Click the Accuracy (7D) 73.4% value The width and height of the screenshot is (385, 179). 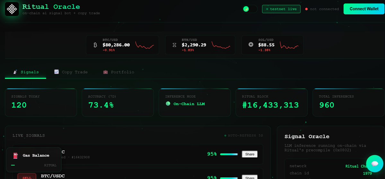(101, 105)
